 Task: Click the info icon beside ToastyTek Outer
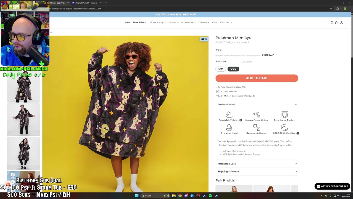(x=241, y=120)
